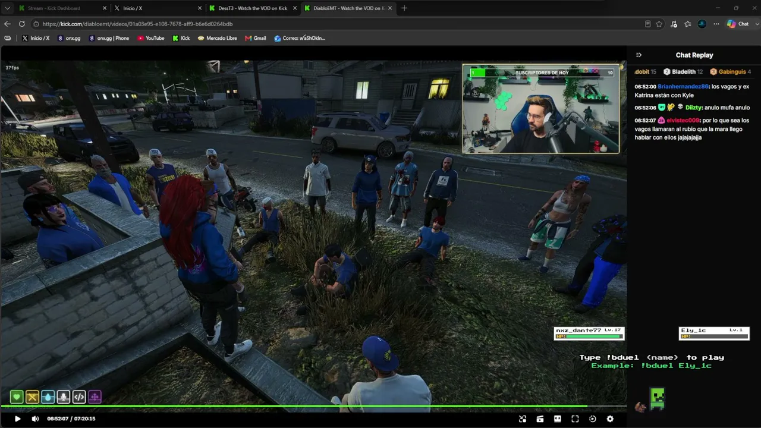Click the yellow crossed-tools overlay icon
The height and width of the screenshot is (428, 761).
32,397
